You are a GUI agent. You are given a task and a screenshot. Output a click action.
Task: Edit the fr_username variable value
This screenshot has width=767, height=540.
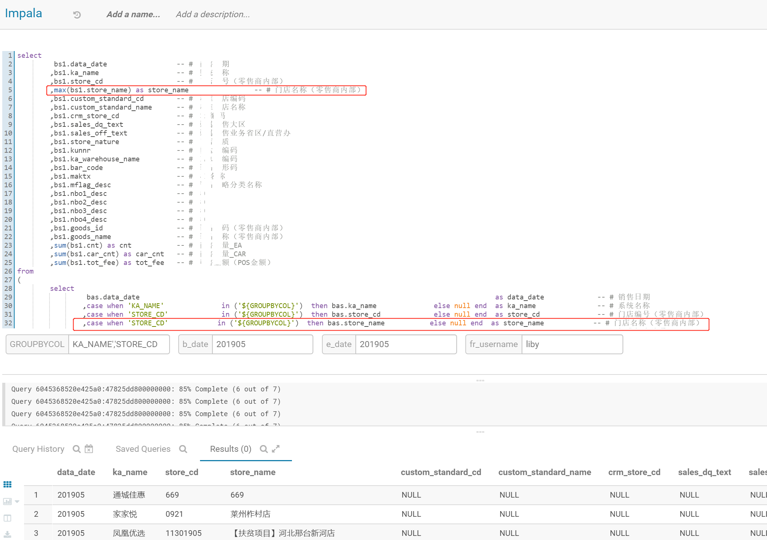[572, 344]
